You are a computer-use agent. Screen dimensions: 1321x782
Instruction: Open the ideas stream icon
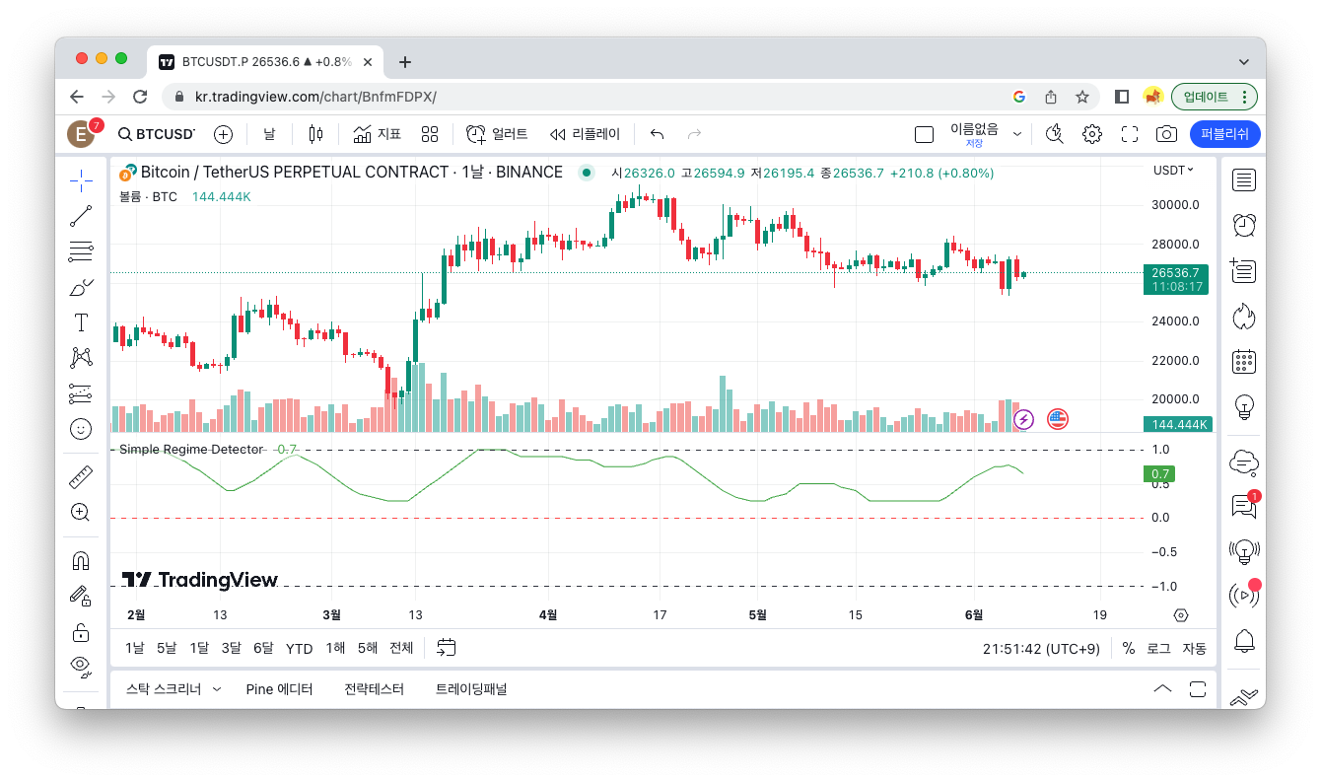coord(1244,550)
